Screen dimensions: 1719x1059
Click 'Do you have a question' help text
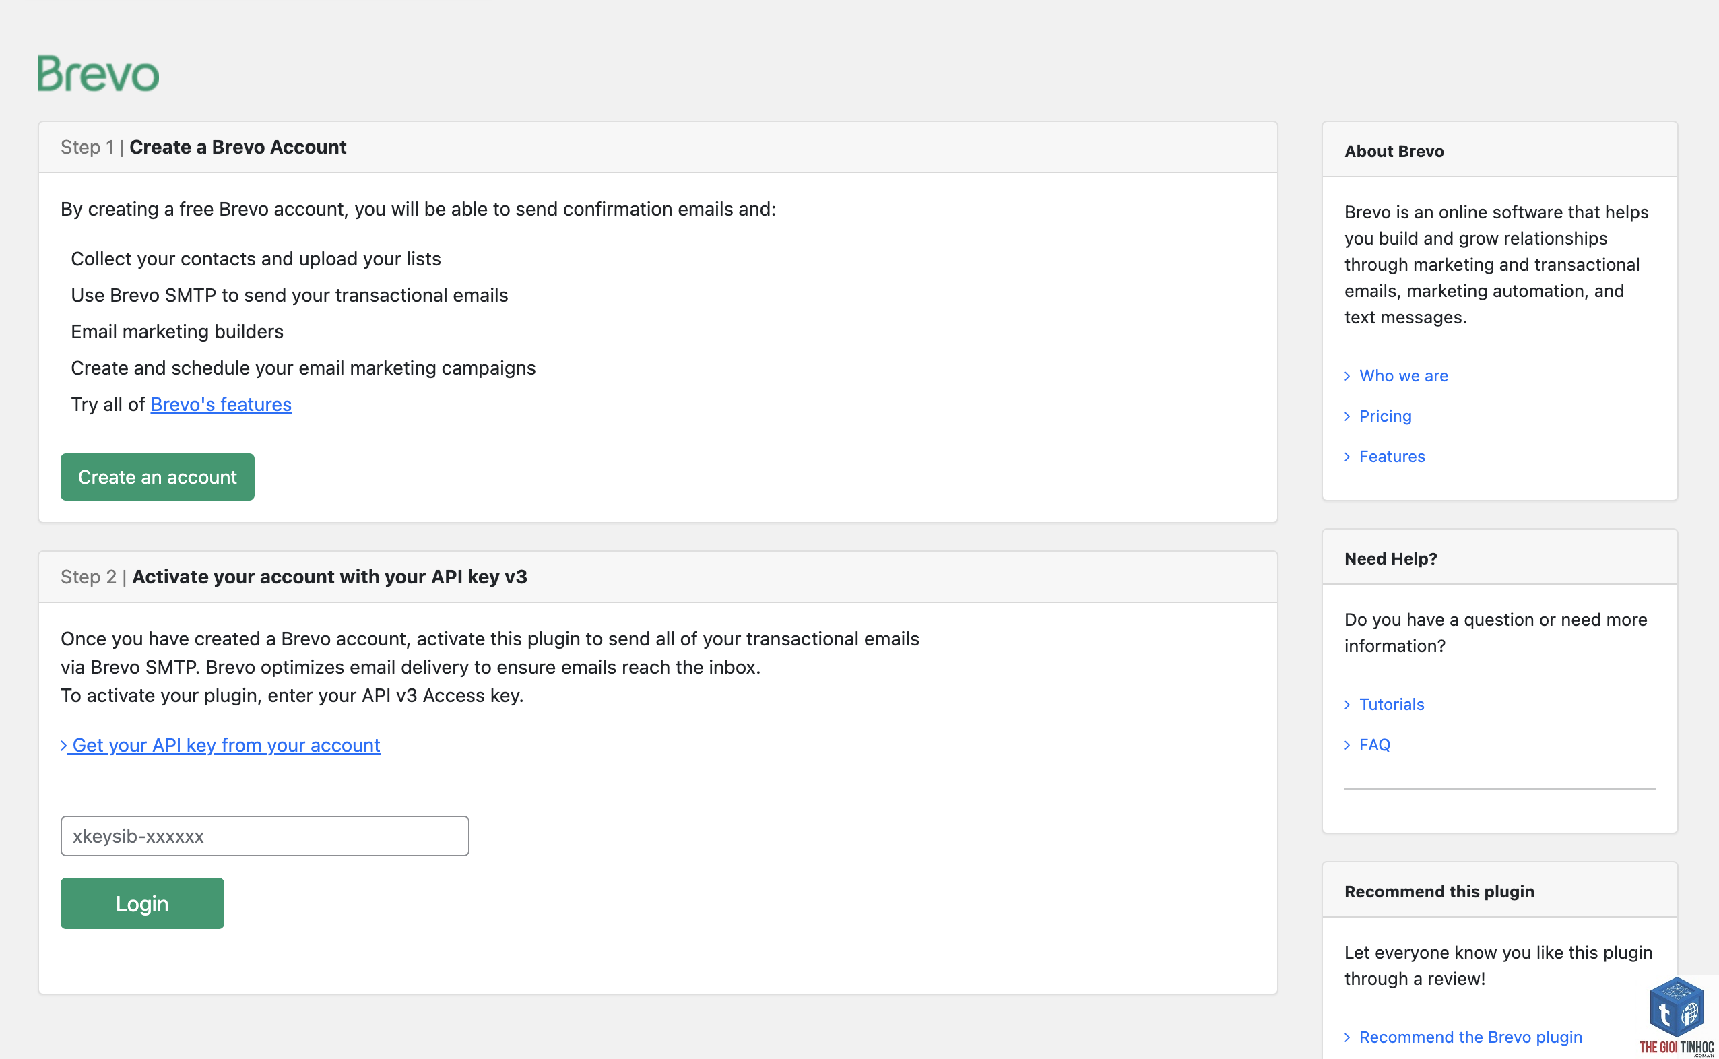(1495, 633)
